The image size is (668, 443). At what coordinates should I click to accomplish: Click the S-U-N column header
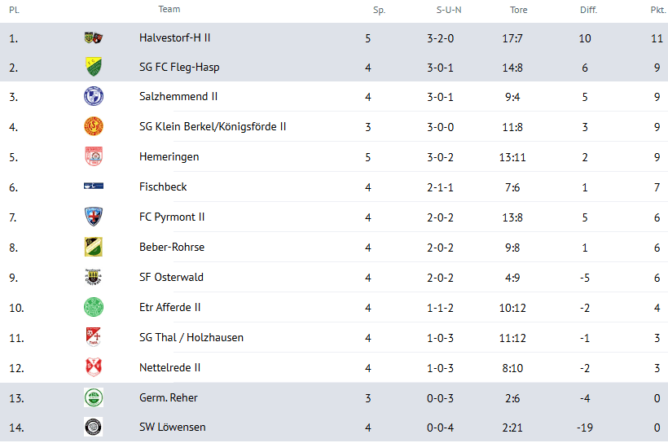tap(449, 10)
